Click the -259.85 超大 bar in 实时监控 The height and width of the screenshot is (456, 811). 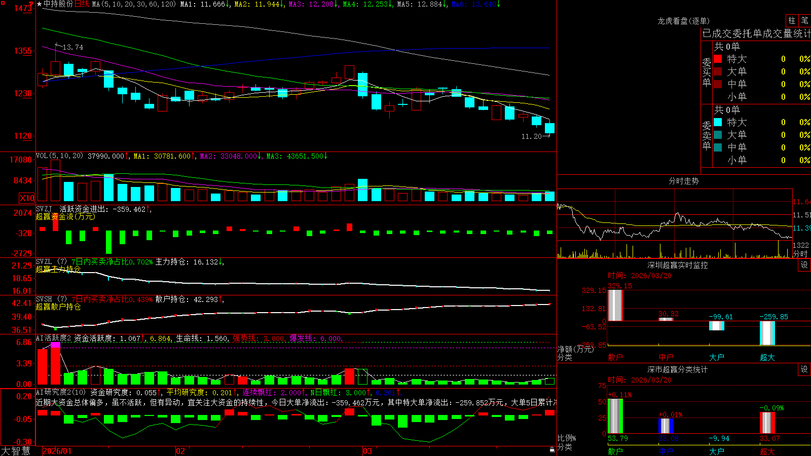767,333
